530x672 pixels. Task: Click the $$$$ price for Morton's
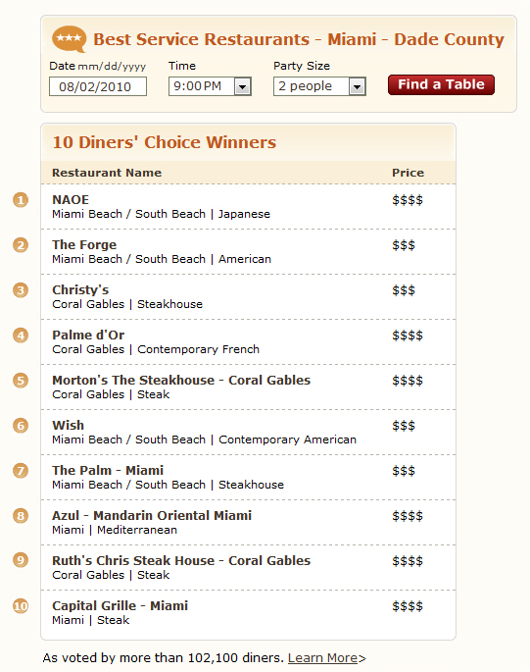(x=408, y=381)
